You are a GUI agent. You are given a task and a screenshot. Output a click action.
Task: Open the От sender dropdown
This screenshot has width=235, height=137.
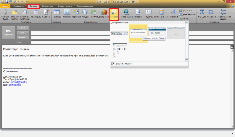point(23,28)
